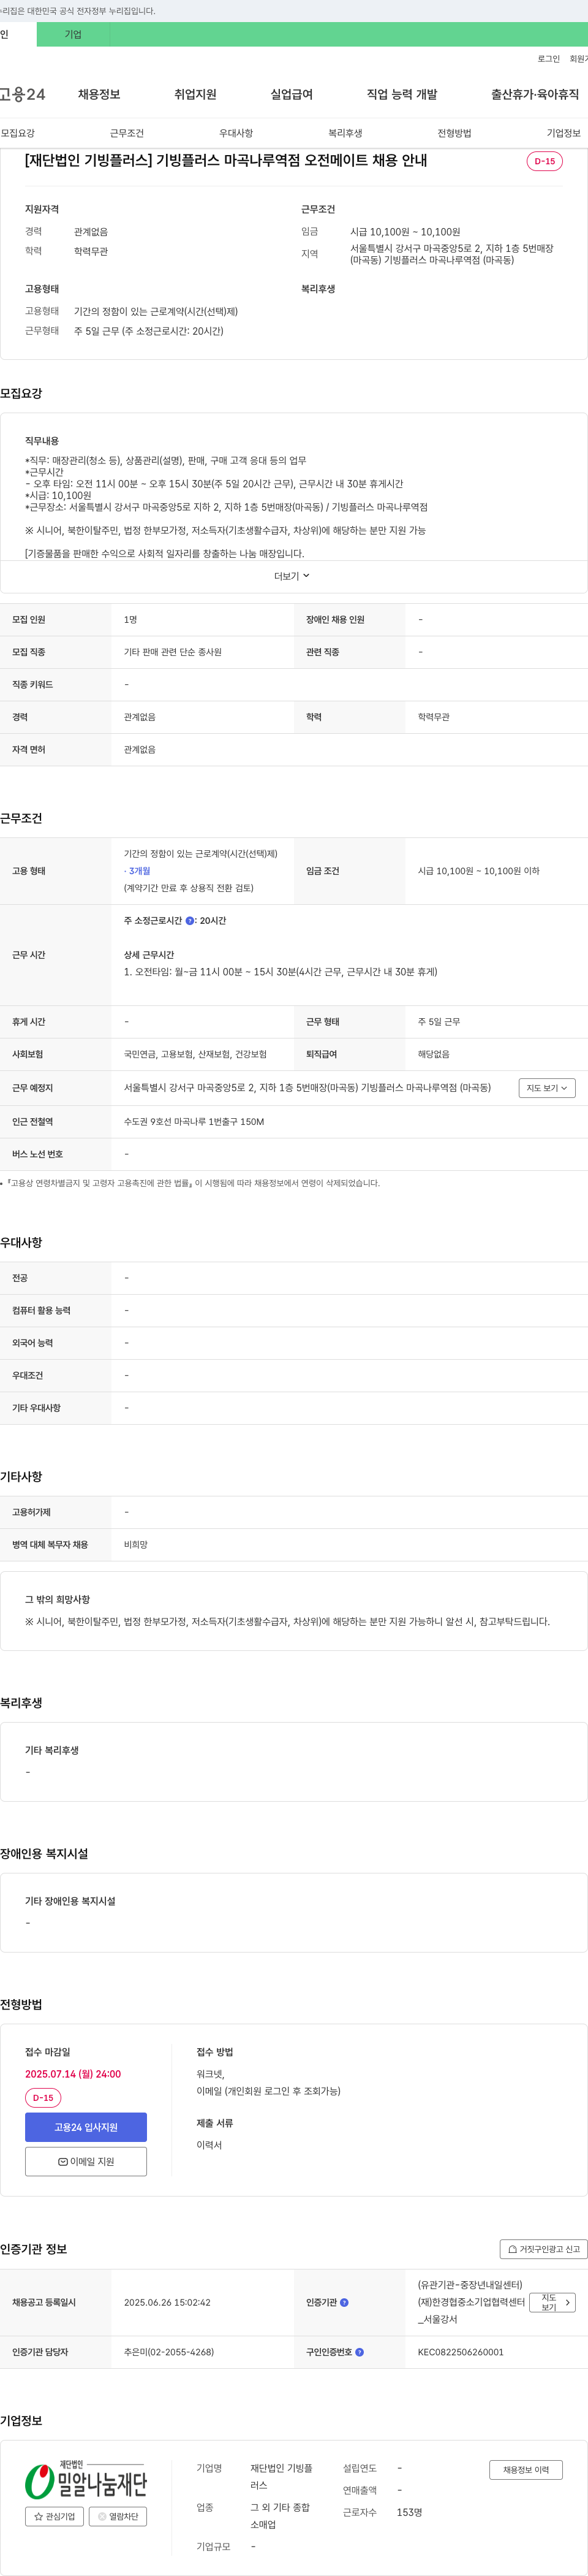The image size is (588, 2576).
Task: Click the 기업명 value 재단법인 기빙플러스
Action: pos(281,2476)
